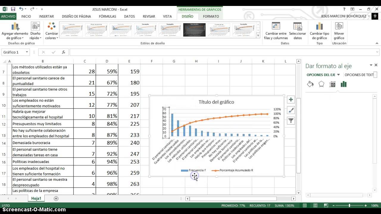Click Mover gráfico button
Image resolution: width=381 pixels, height=214 pixels.
(339, 31)
